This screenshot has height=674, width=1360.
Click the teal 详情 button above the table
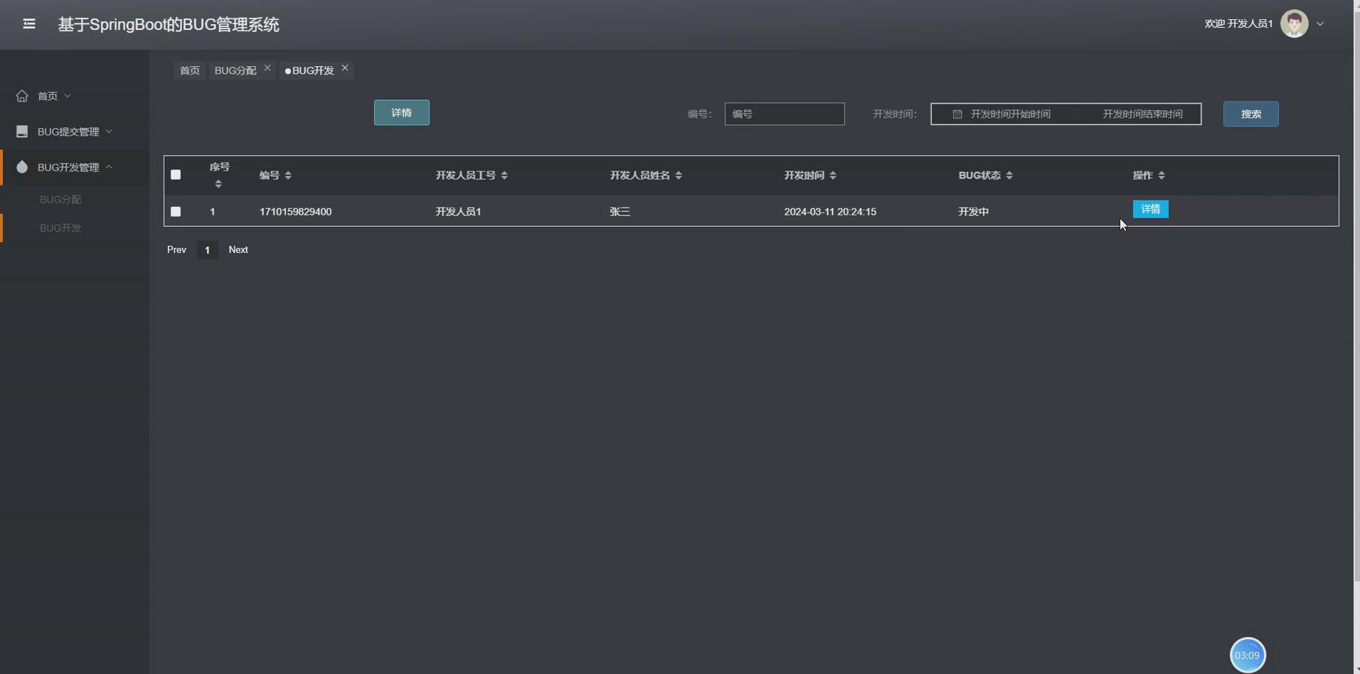click(x=402, y=112)
